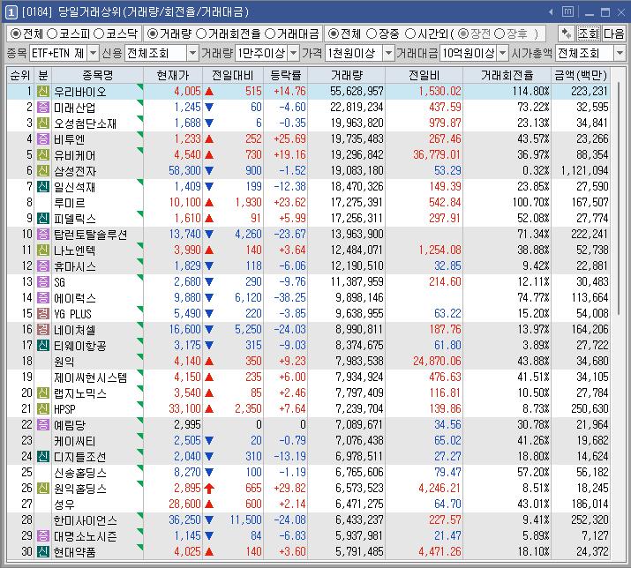
Task: Sort by the 등락률 column header
Action: coord(286,75)
